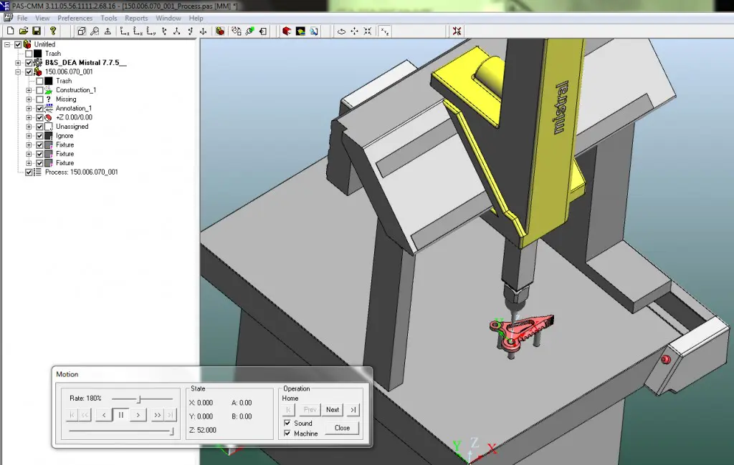Fast-forward the simulation with >> button

click(x=157, y=414)
